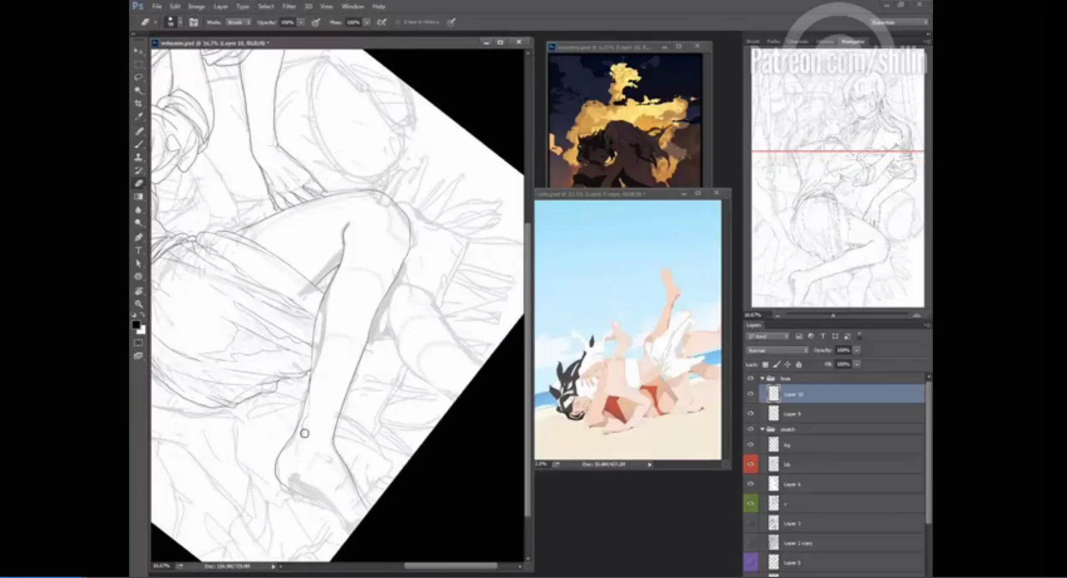Select the Move tool
This screenshot has width=1067, height=578.
(x=138, y=51)
